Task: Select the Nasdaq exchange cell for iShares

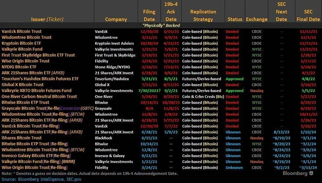Action: coord(257,138)
